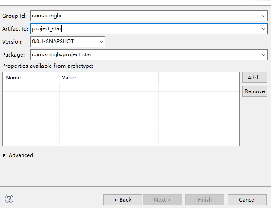Open the Group Id dropdown arrow
Viewport: 271px width, 208px height.
coord(263,16)
